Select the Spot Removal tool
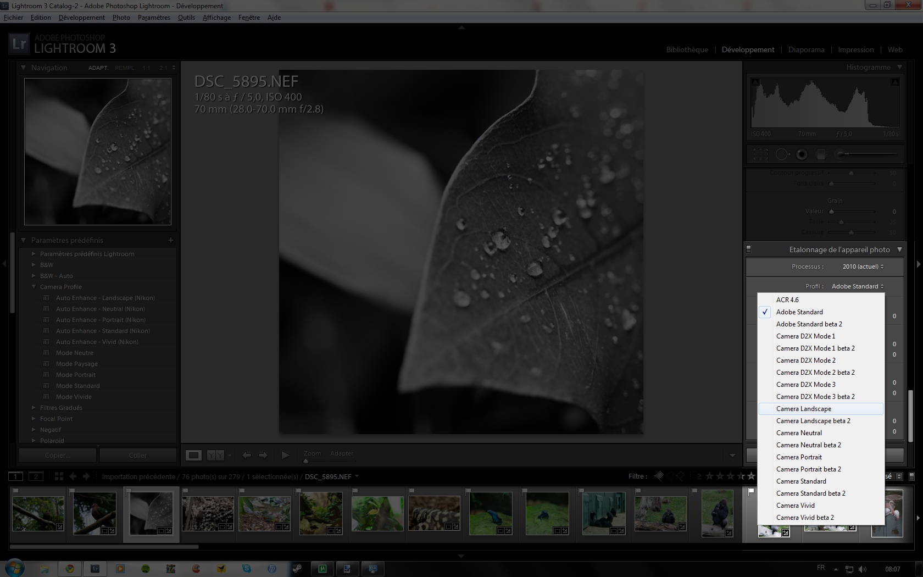 tap(781, 154)
